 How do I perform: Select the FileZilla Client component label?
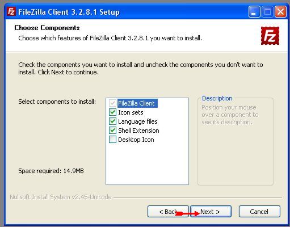(137, 103)
